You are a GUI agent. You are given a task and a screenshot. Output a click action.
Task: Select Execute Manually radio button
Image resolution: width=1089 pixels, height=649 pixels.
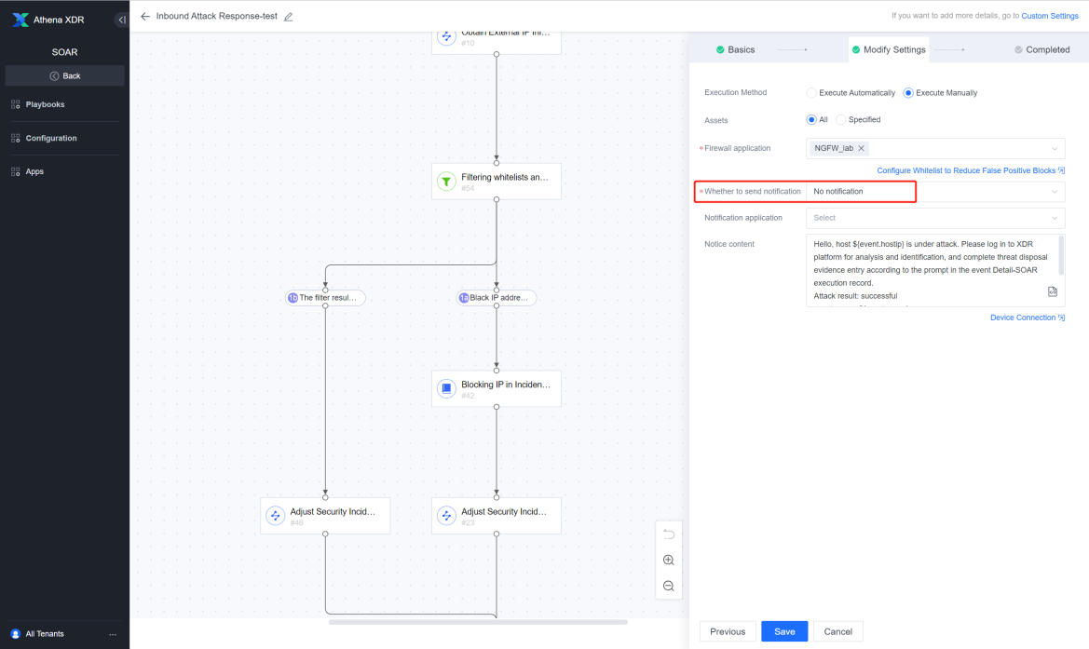(x=907, y=92)
